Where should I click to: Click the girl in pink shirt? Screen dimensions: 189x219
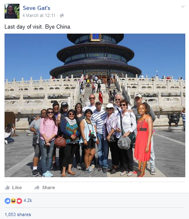(48, 142)
